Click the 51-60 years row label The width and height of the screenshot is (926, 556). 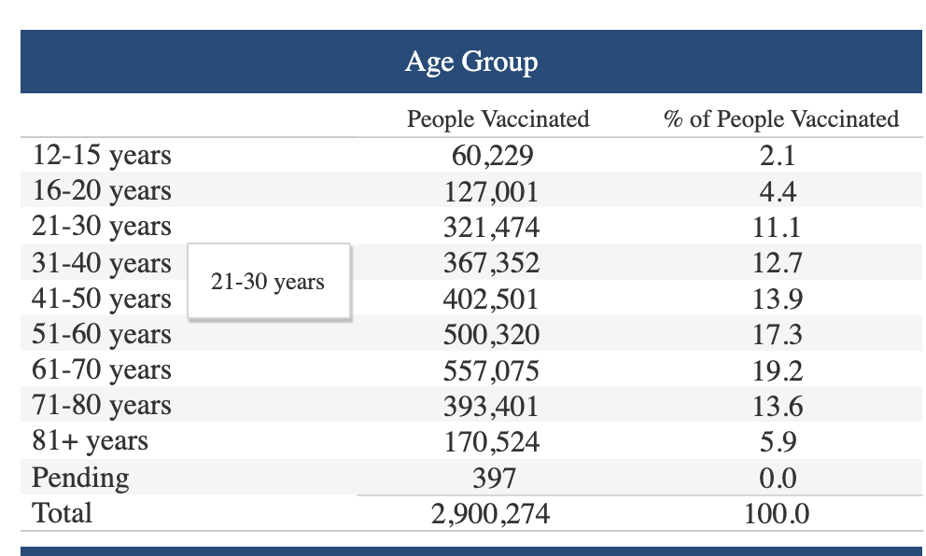102,334
